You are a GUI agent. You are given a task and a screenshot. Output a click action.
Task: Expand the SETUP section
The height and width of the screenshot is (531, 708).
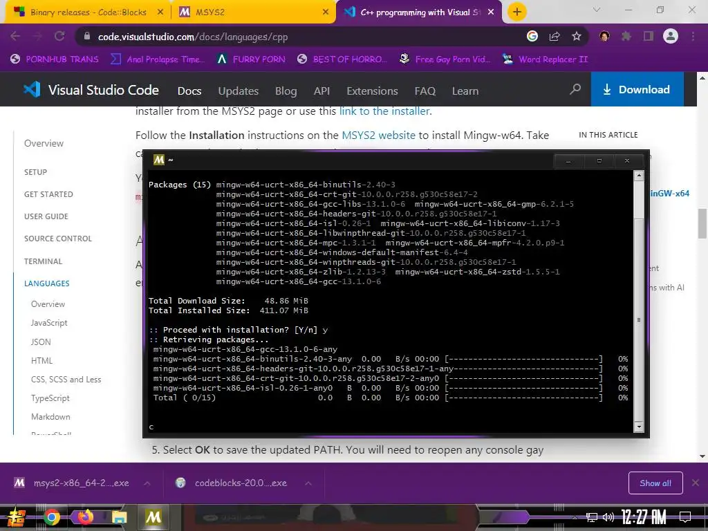click(x=36, y=172)
